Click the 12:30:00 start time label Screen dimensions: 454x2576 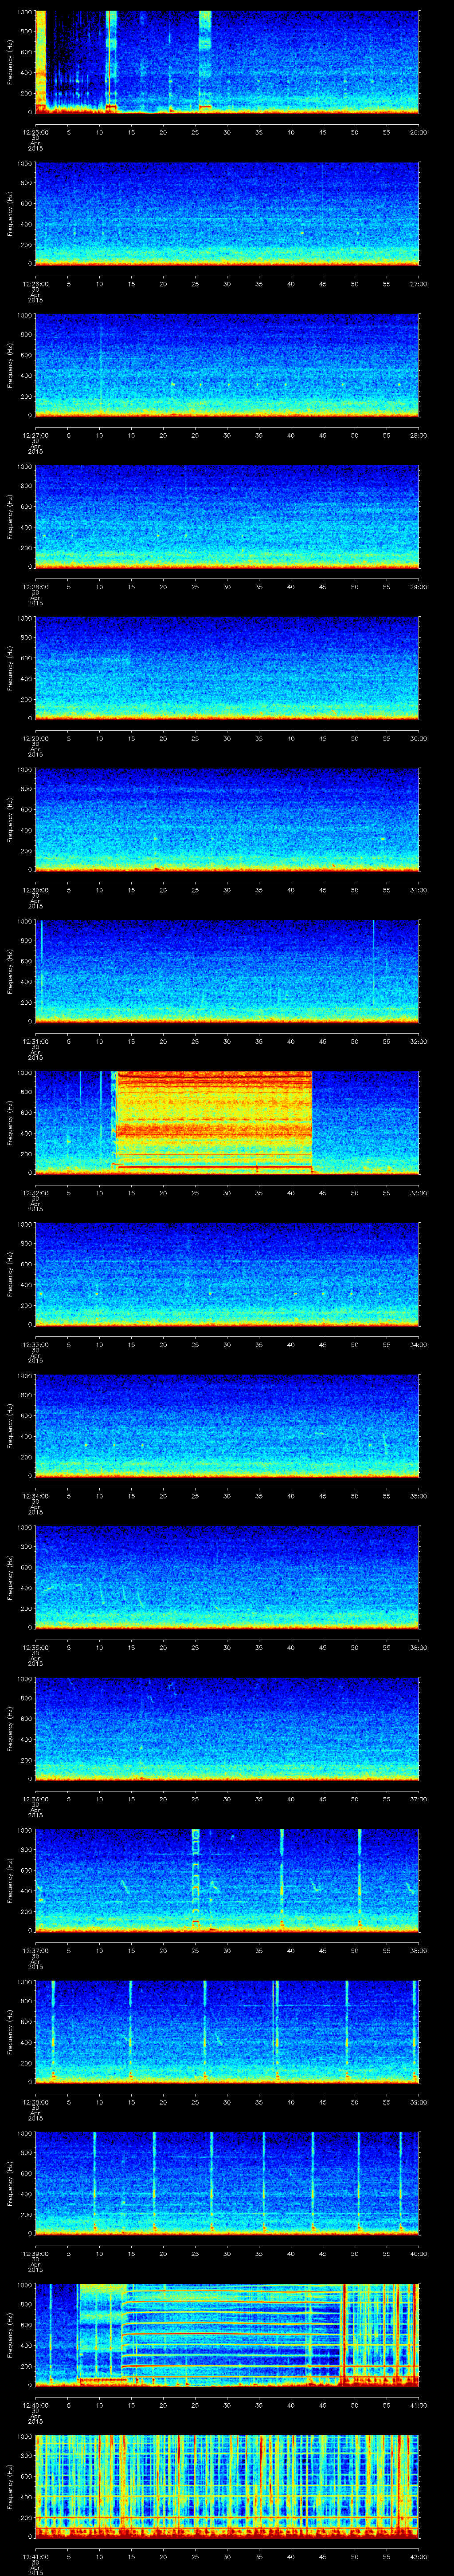point(35,890)
